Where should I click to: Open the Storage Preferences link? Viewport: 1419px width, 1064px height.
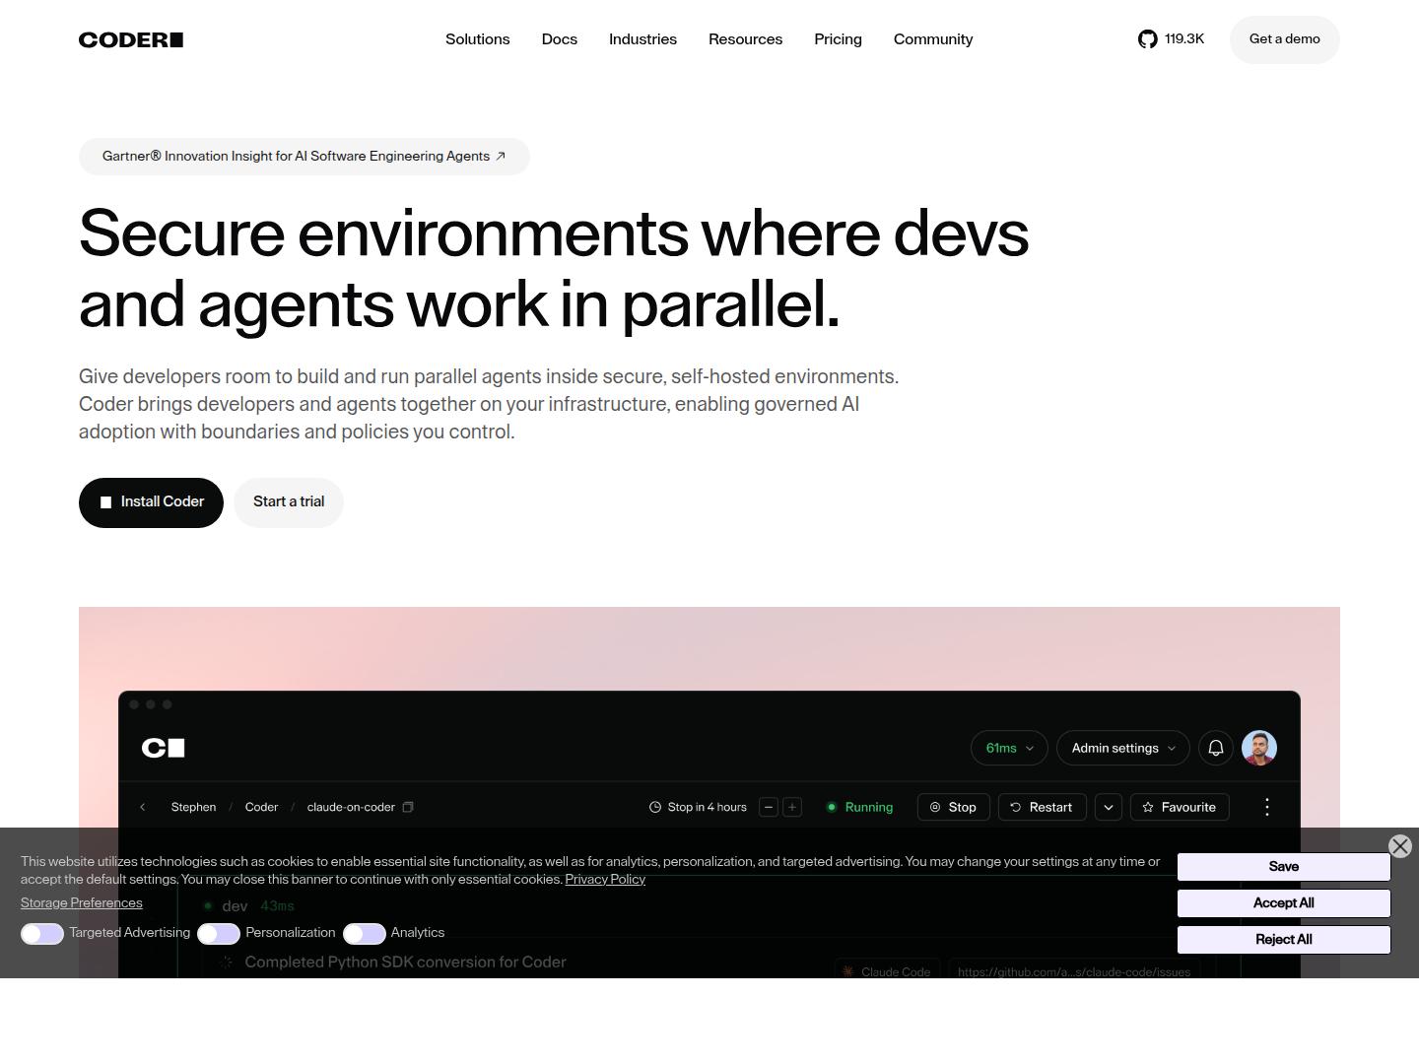(82, 903)
